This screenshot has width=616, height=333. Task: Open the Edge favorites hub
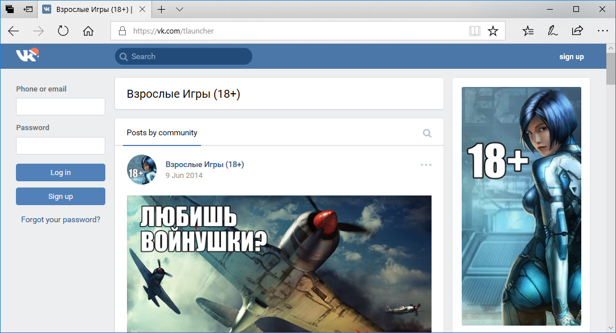pyautogui.click(x=528, y=31)
